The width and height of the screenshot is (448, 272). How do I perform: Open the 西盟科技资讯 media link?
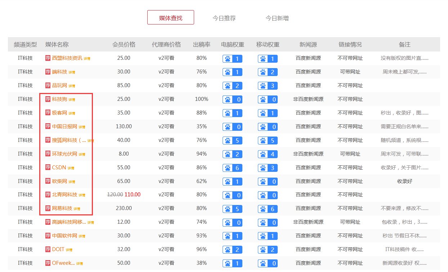click(67, 58)
